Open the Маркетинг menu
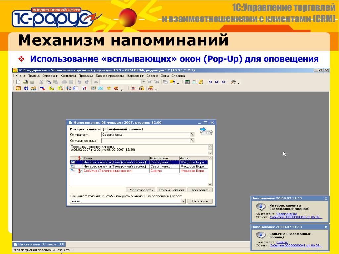Viewport: 339px width, 254px height. pyautogui.click(x=135, y=76)
